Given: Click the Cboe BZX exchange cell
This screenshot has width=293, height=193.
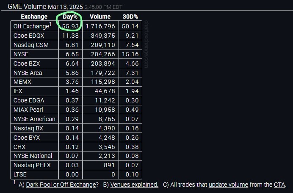Looking at the screenshot, I should tap(27, 63).
